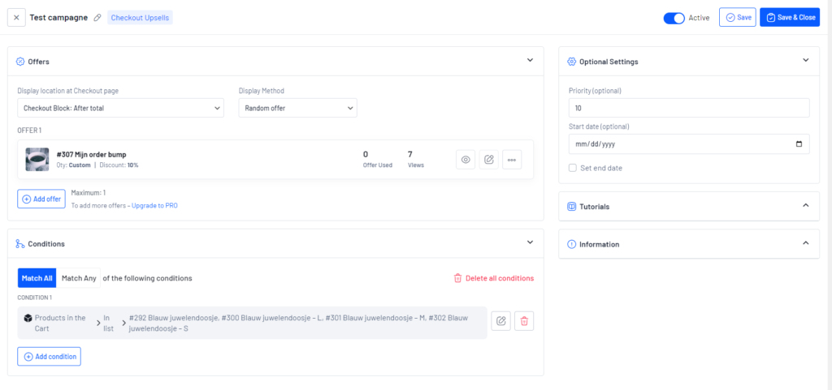
Task: Click the 'Maximum: 1' text
Action: [89, 193]
